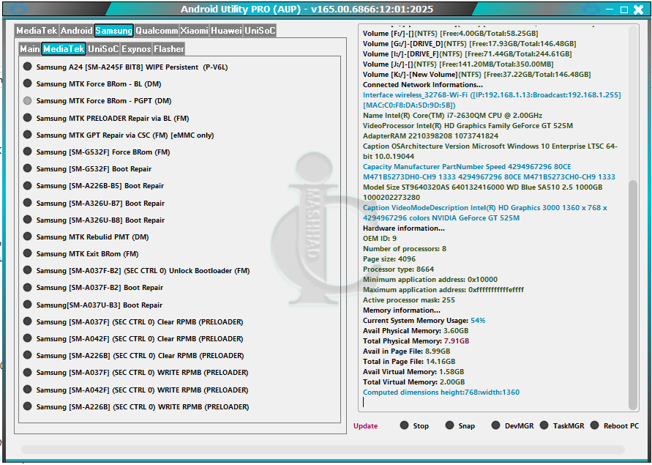
Task: Click the Update link
Action: tap(366, 426)
